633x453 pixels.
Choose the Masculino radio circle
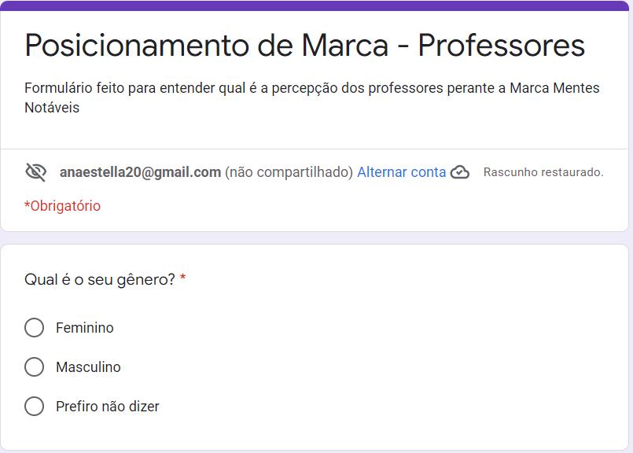point(34,367)
